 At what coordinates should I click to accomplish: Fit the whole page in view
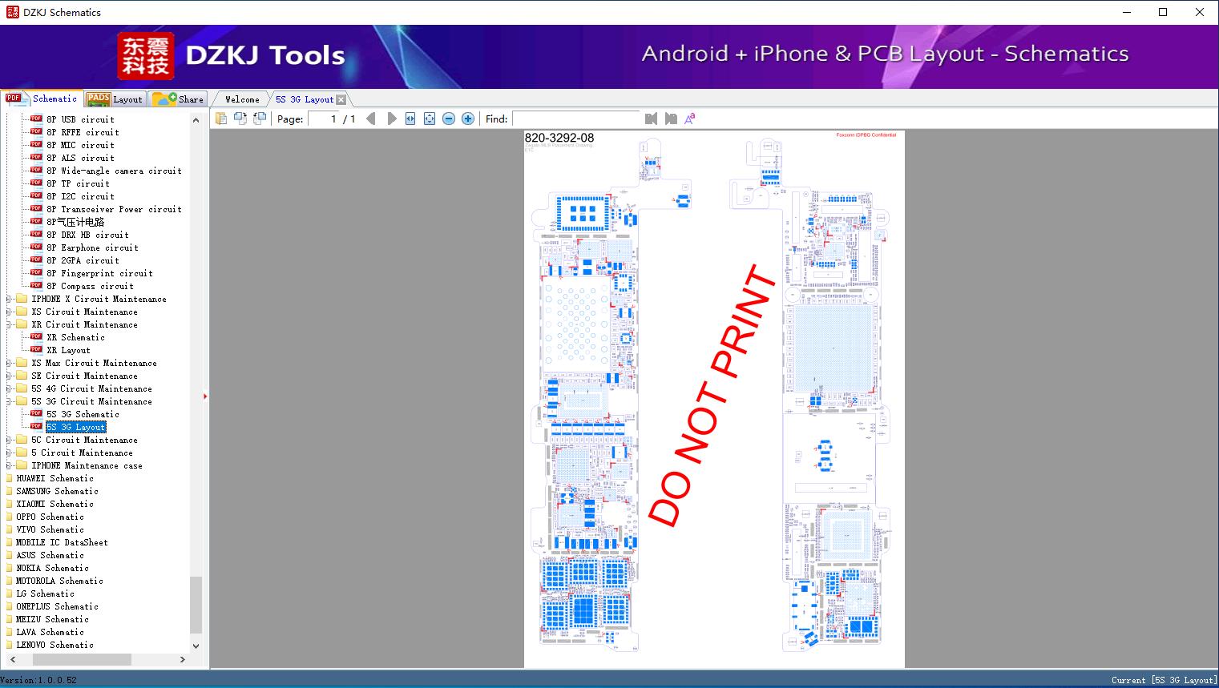[x=430, y=118]
